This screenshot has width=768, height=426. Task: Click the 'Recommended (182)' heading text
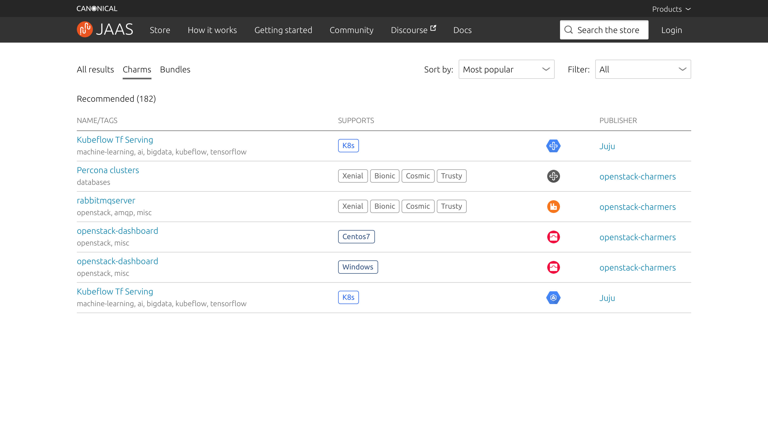pos(116,99)
